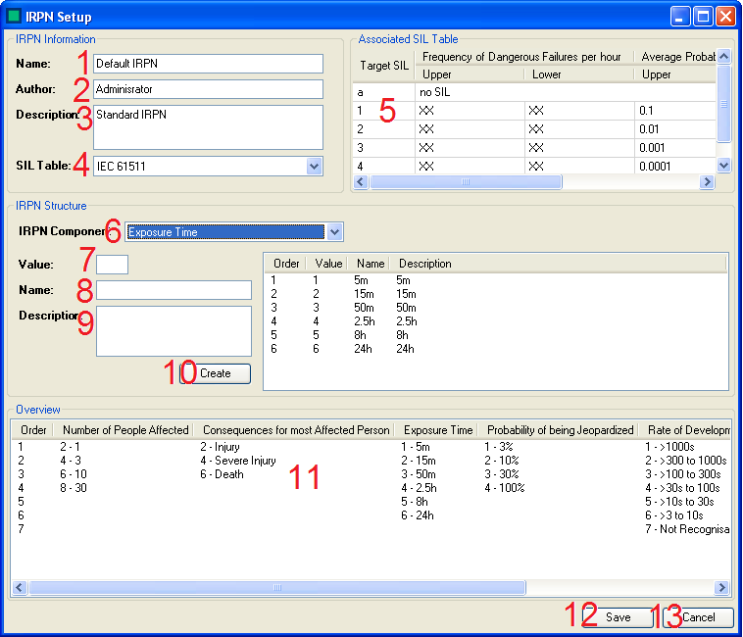Screen dimensions: 743x637
Task: Select the 50m row in the component list
Action: click(364, 308)
